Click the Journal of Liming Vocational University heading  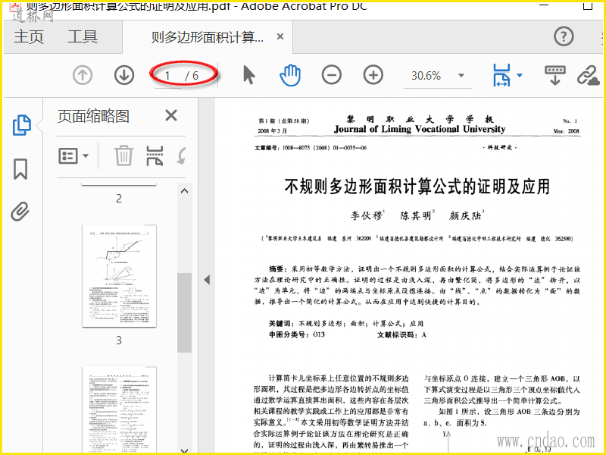click(x=420, y=129)
